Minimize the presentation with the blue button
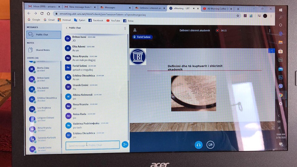Screen dimensions: 297x167 tap(271, 51)
